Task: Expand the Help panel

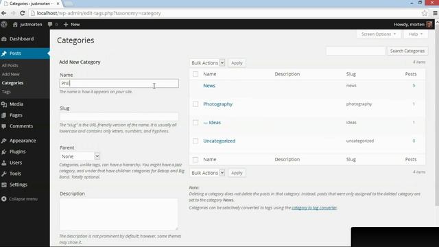Action: point(416,34)
